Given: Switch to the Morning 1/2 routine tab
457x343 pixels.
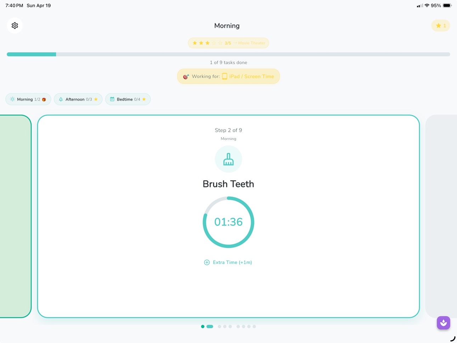Looking at the screenshot, I should click(x=28, y=99).
